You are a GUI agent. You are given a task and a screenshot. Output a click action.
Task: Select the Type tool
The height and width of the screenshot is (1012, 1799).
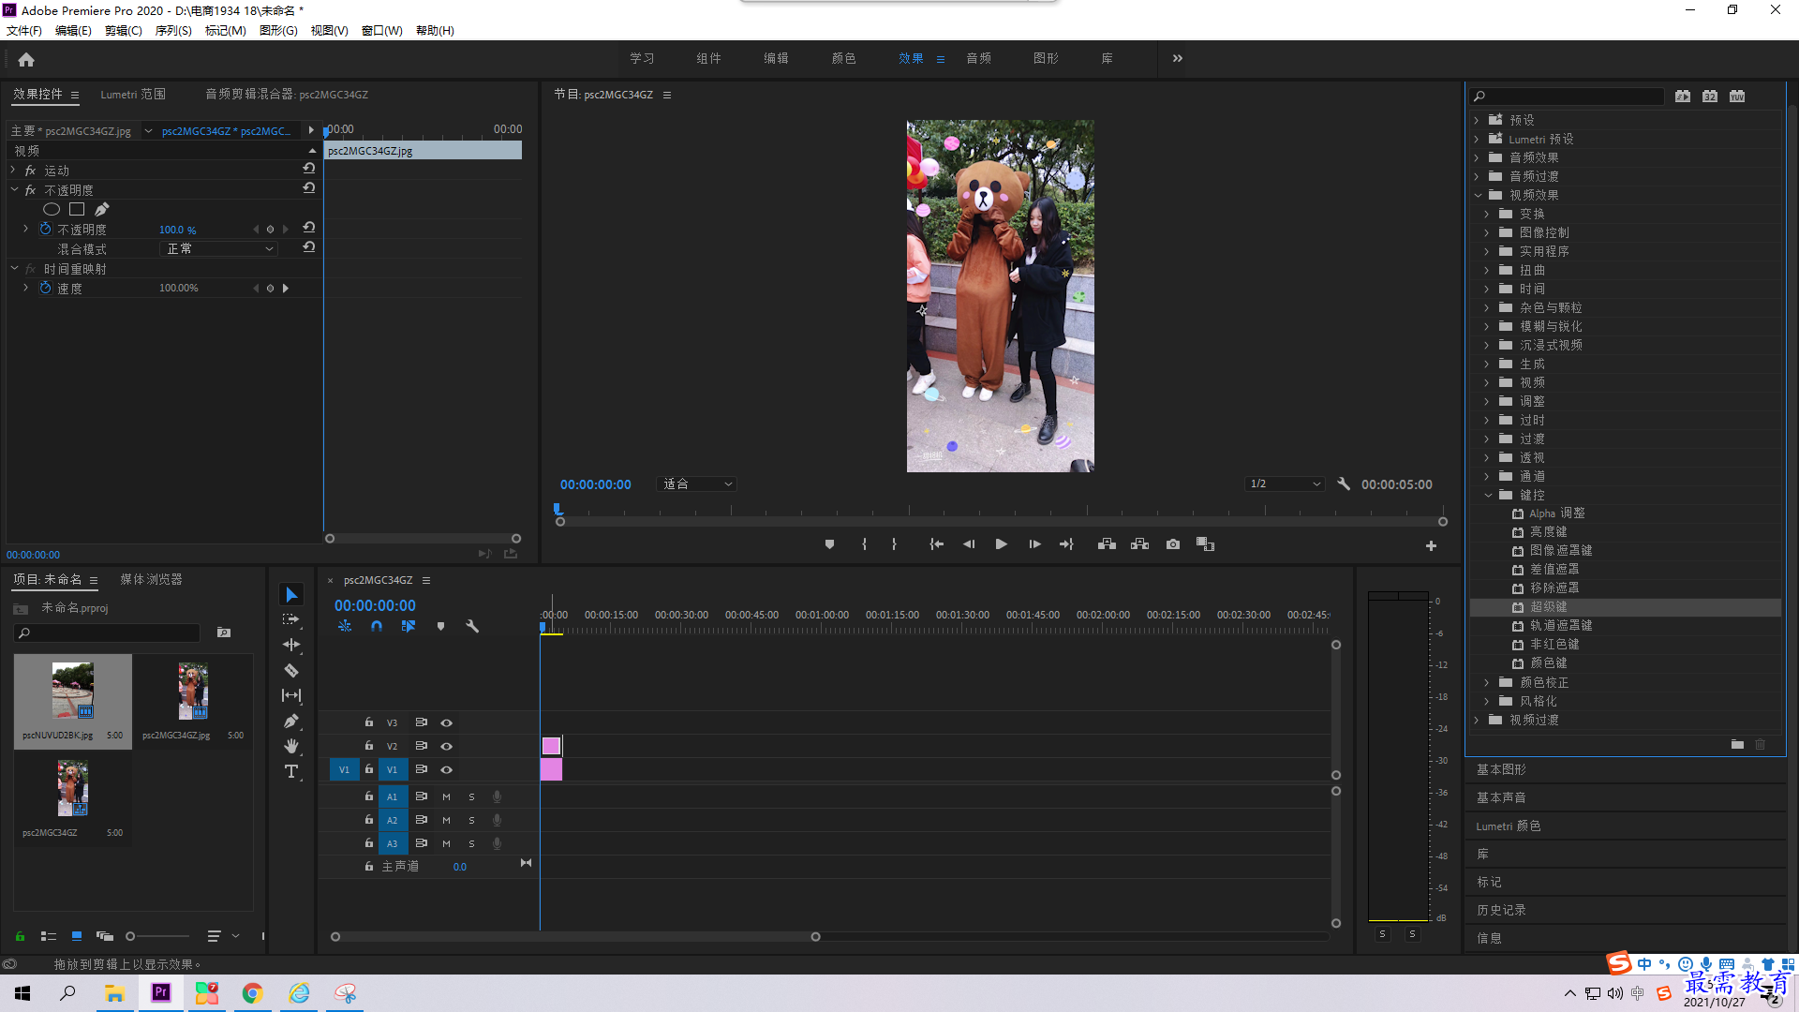[291, 771]
